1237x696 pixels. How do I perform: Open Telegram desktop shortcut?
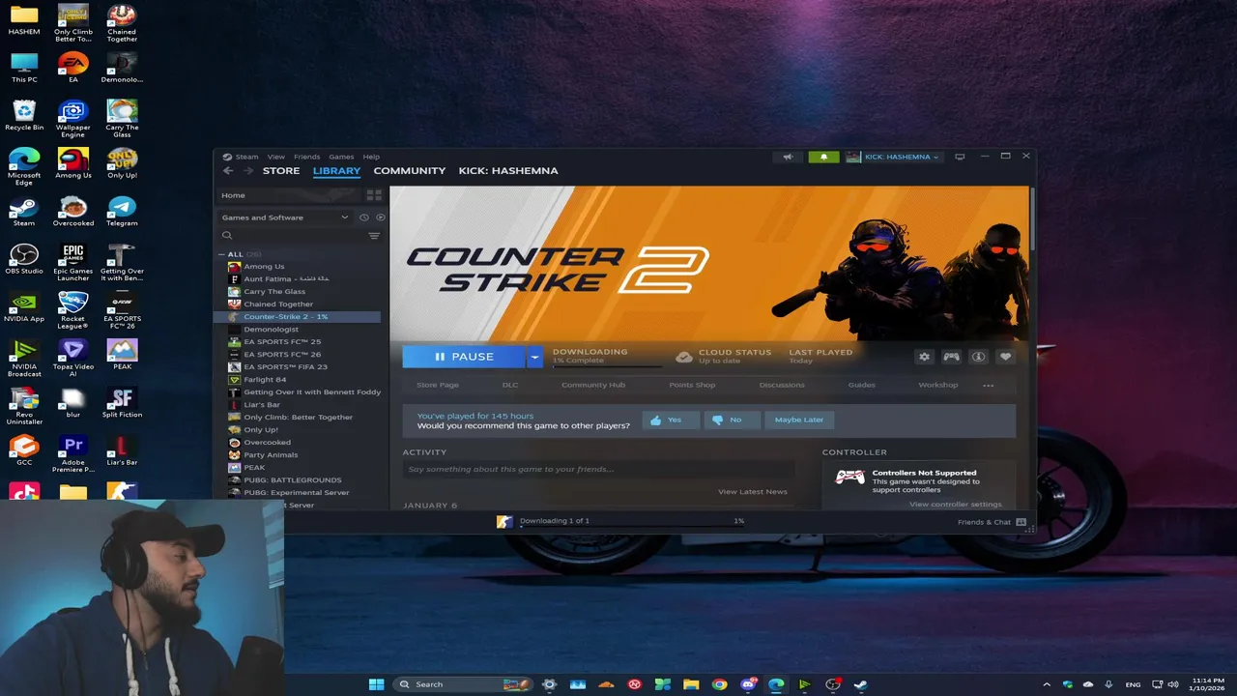point(122,212)
